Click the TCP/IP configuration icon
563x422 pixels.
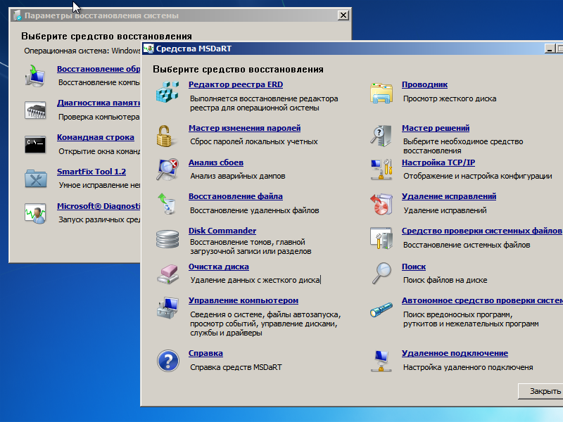[381, 170]
